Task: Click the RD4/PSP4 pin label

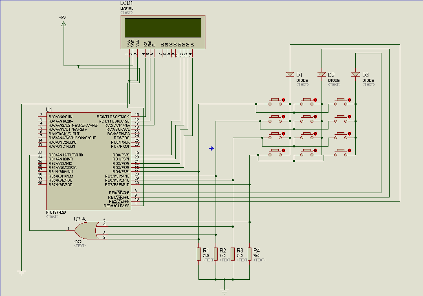Action: pos(121,172)
